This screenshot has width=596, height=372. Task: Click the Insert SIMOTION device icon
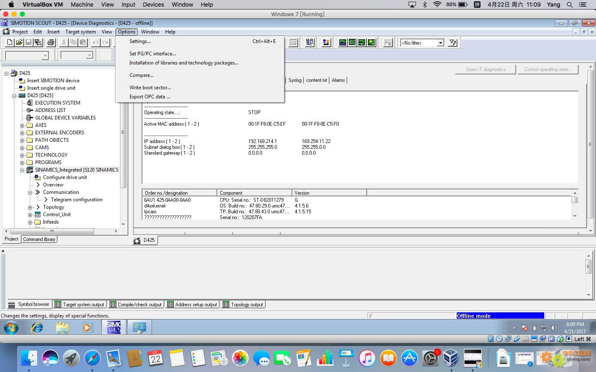pos(22,81)
